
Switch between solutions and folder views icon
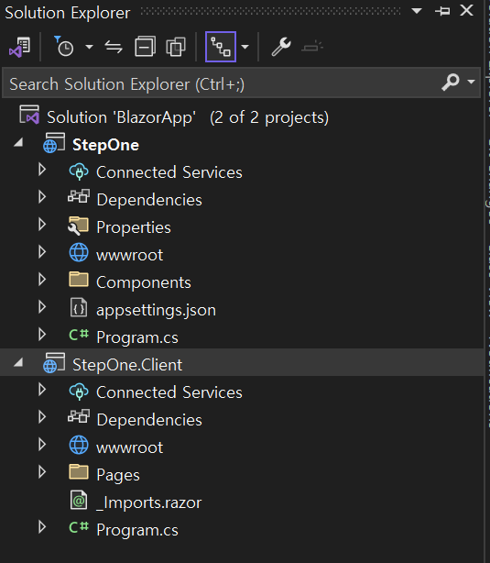point(19,47)
